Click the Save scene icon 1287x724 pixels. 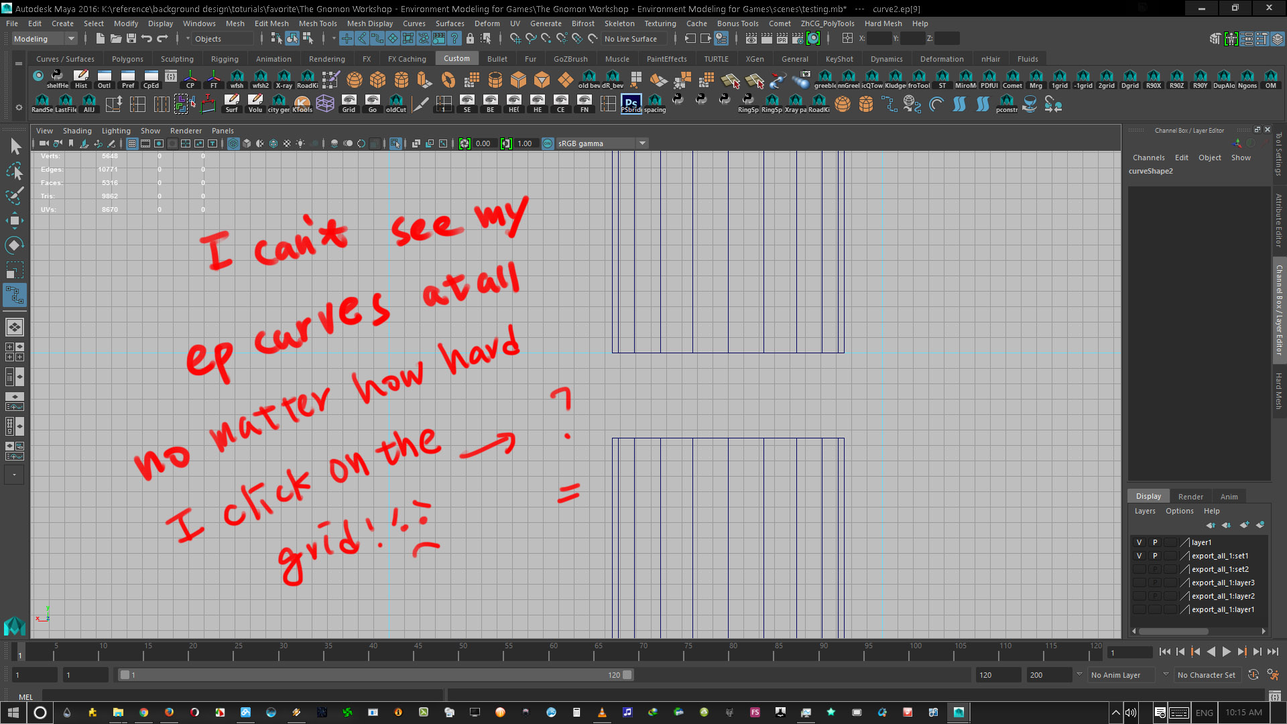(x=131, y=39)
